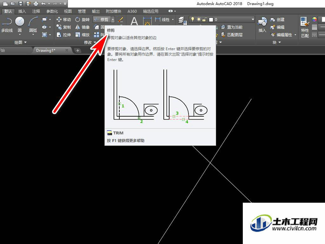The width and height of the screenshot is (325, 244).
Task: Select the Array (阵列) tool icon
Action: 96,35
